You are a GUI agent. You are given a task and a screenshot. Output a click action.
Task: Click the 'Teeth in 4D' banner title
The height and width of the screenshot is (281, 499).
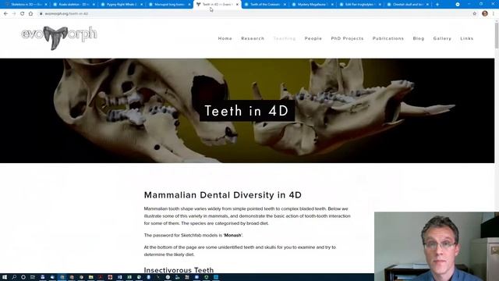click(247, 111)
